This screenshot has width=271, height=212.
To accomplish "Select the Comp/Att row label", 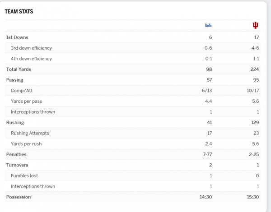I will [22, 91].
